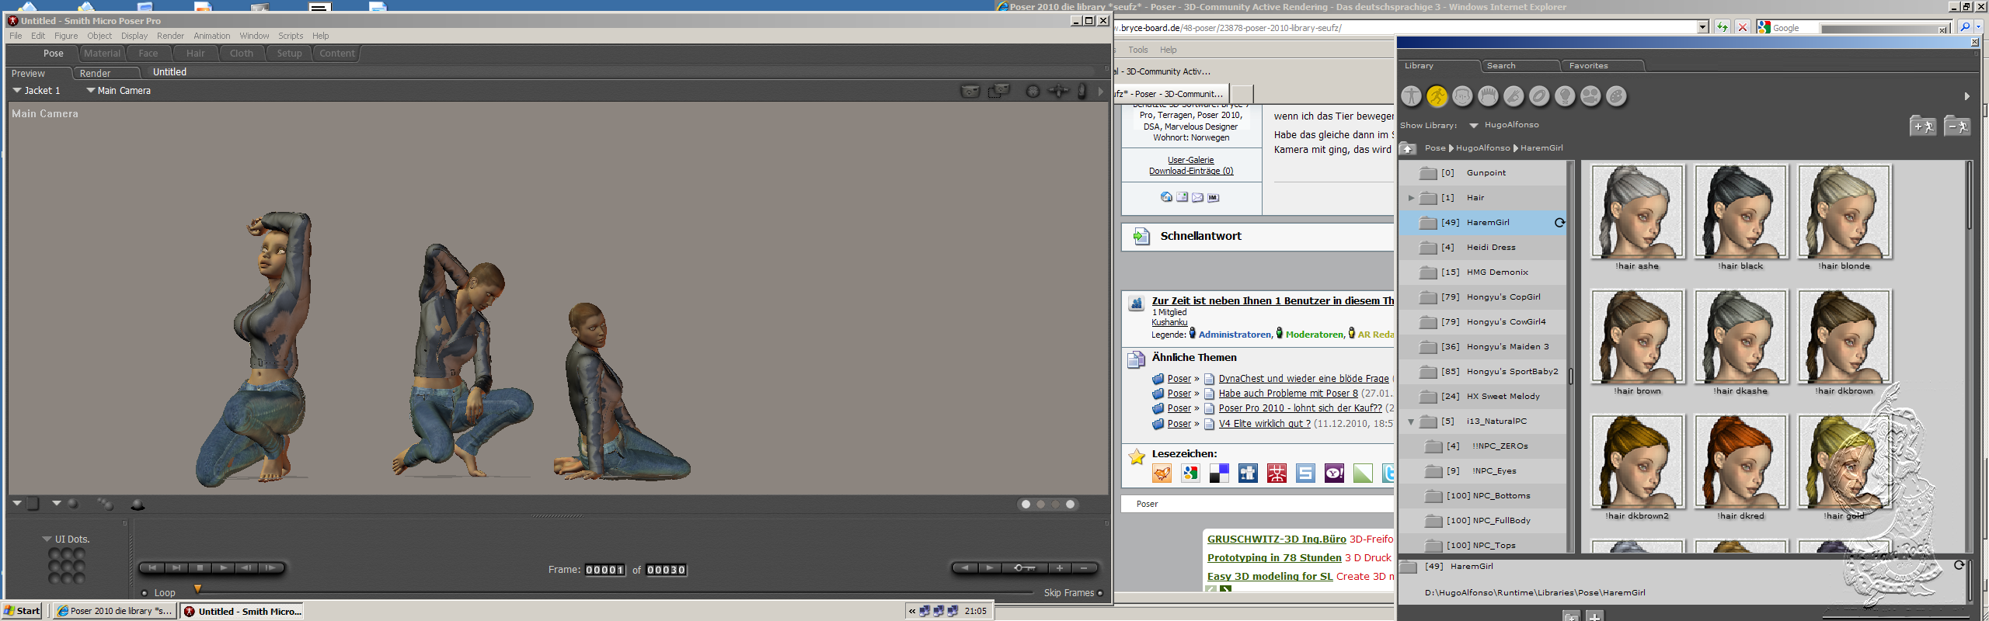Click the Lesezeichen star icon
Viewport: 1989px width, 621px height.
tap(1137, 456)
